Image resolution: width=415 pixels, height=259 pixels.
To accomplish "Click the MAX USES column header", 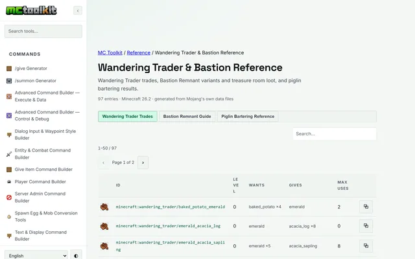I will point(343,185).
